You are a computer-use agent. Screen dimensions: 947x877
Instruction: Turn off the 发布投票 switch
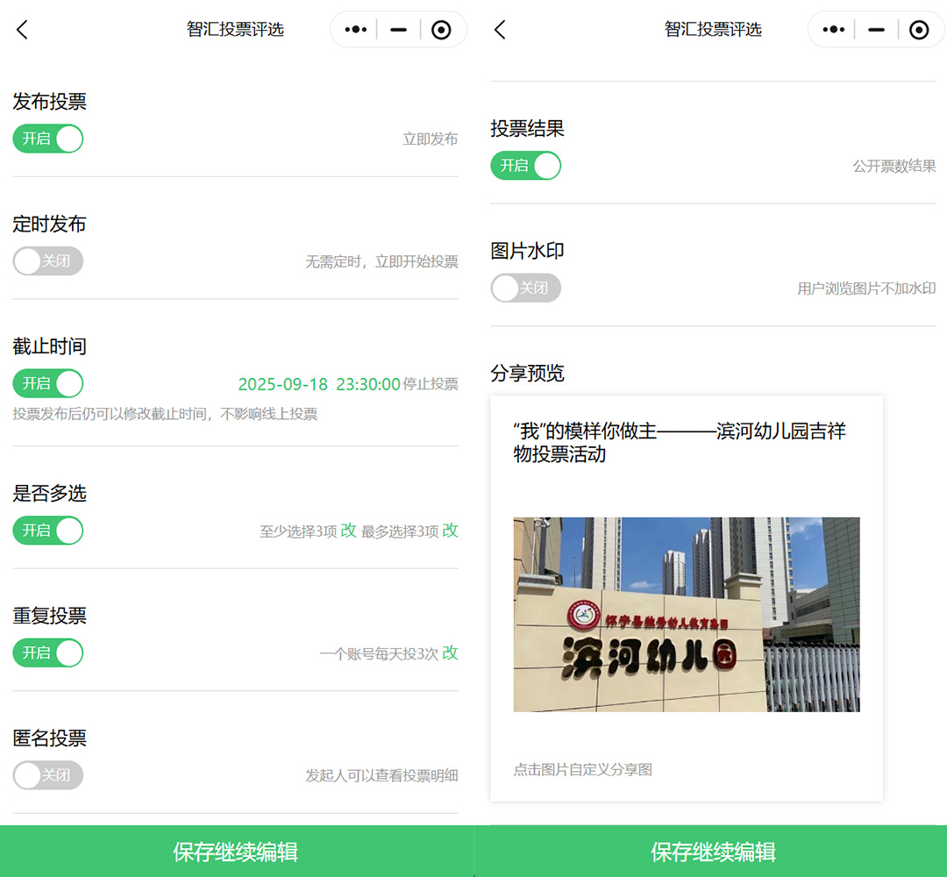(48, 139)
